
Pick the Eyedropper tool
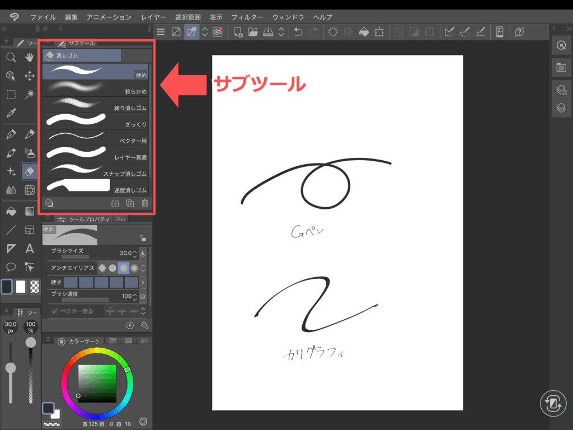tap(10, 113)
